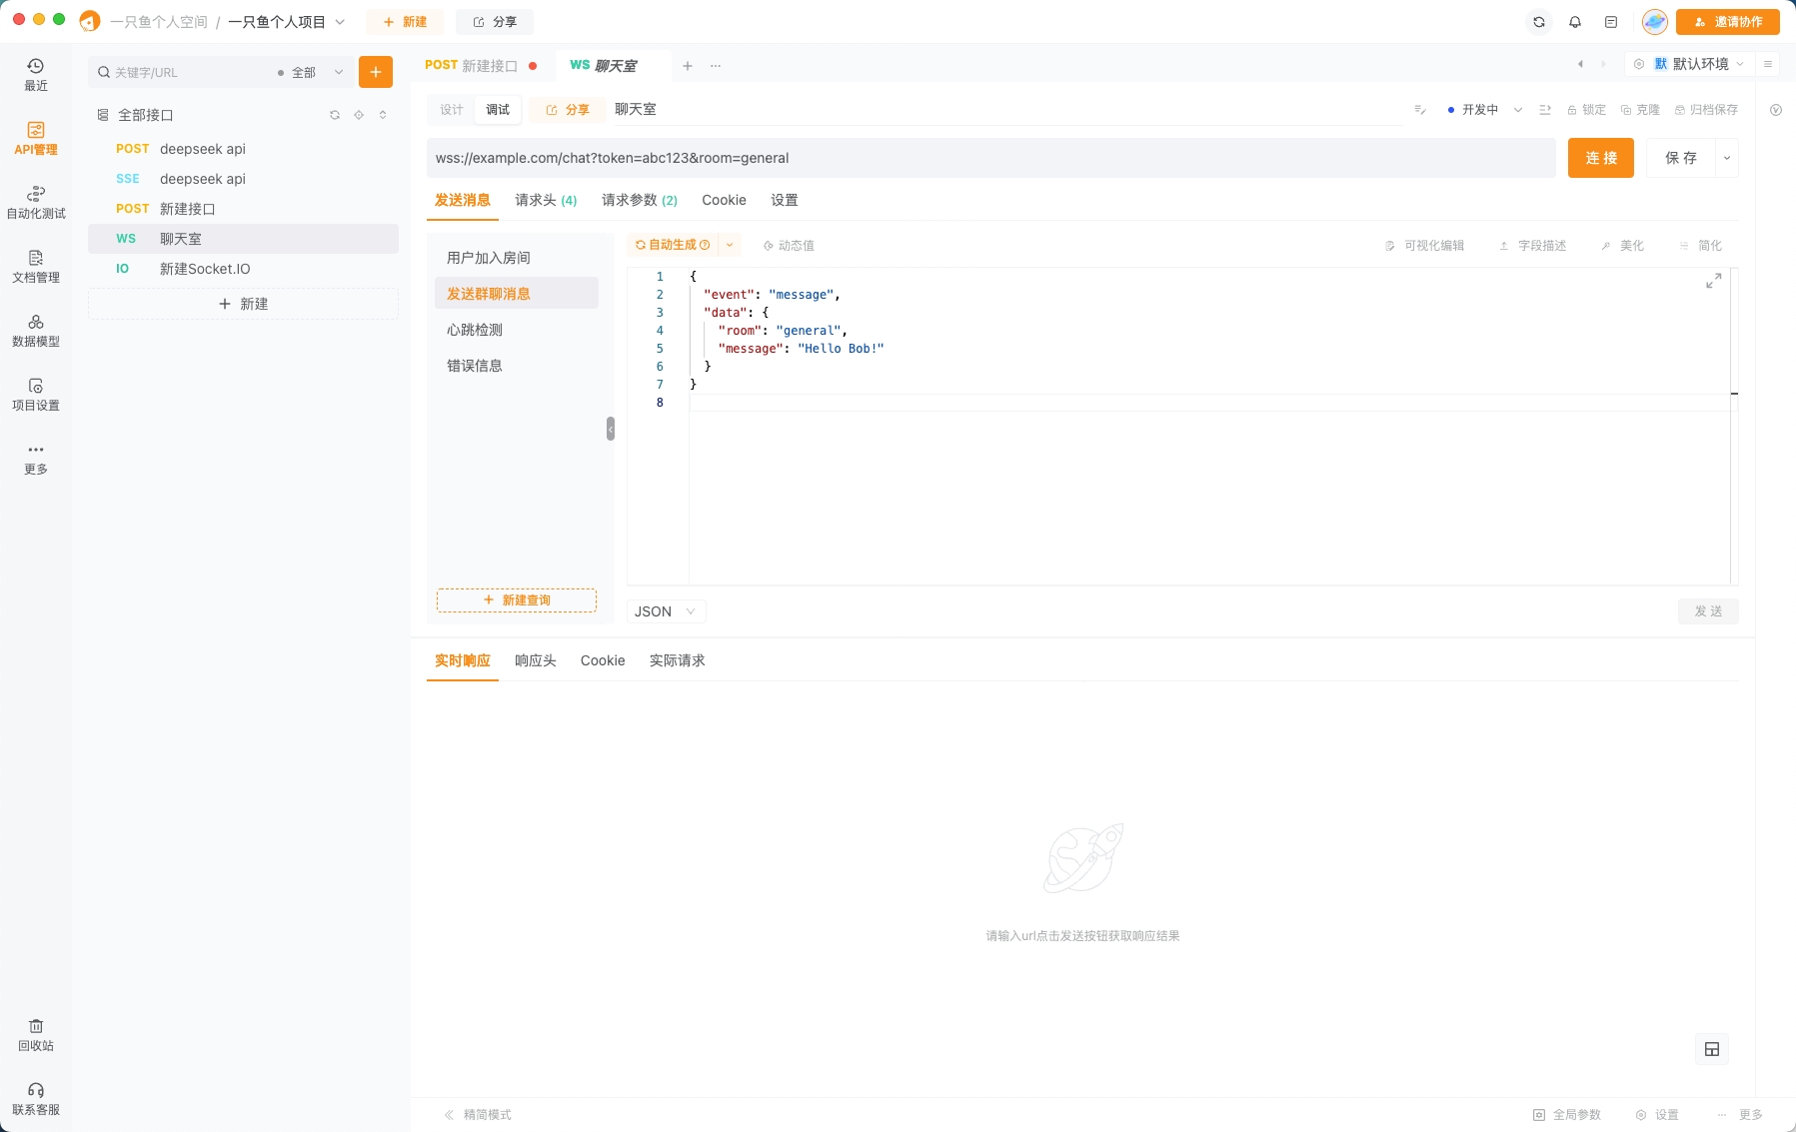This screenshot has height=1132, width=1796.
Task: Open the 回收站 (recycle bin)
Action: (35, 1036)
